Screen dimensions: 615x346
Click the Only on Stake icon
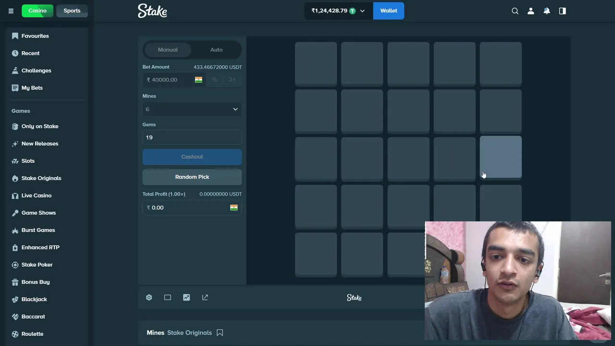click(x=15, y=126)
